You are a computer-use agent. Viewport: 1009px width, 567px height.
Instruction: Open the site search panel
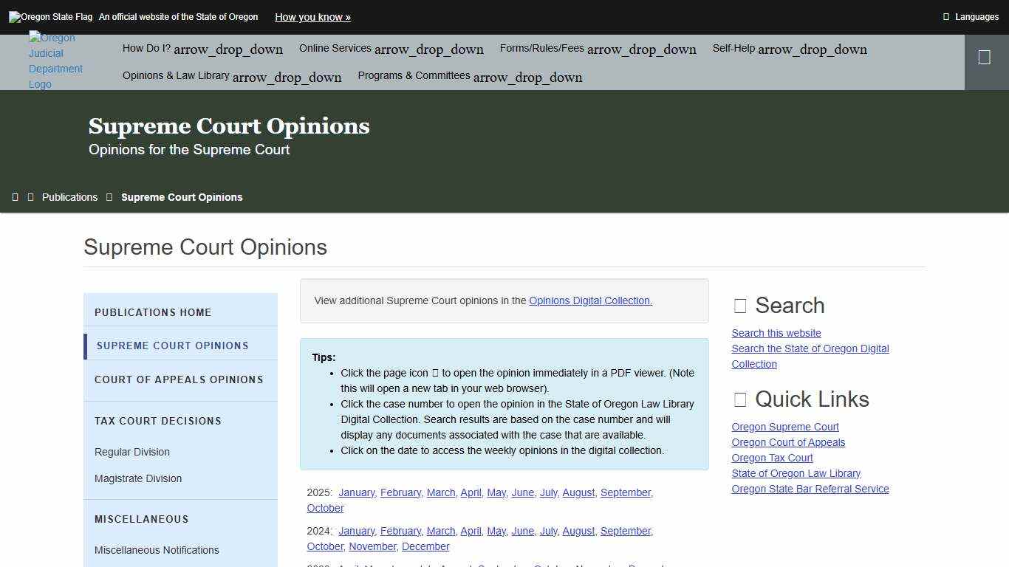pyautogui.click(x=985, y=56)
